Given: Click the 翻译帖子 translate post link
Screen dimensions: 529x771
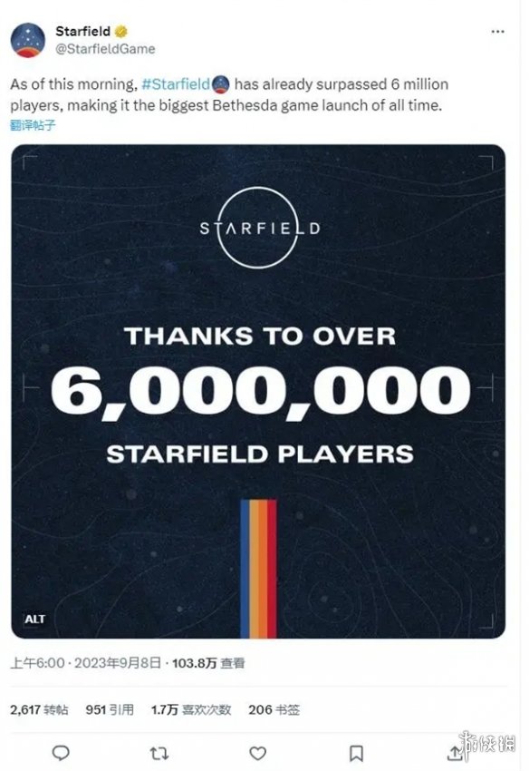Looking at the screenshot, I should pos(33,125).
